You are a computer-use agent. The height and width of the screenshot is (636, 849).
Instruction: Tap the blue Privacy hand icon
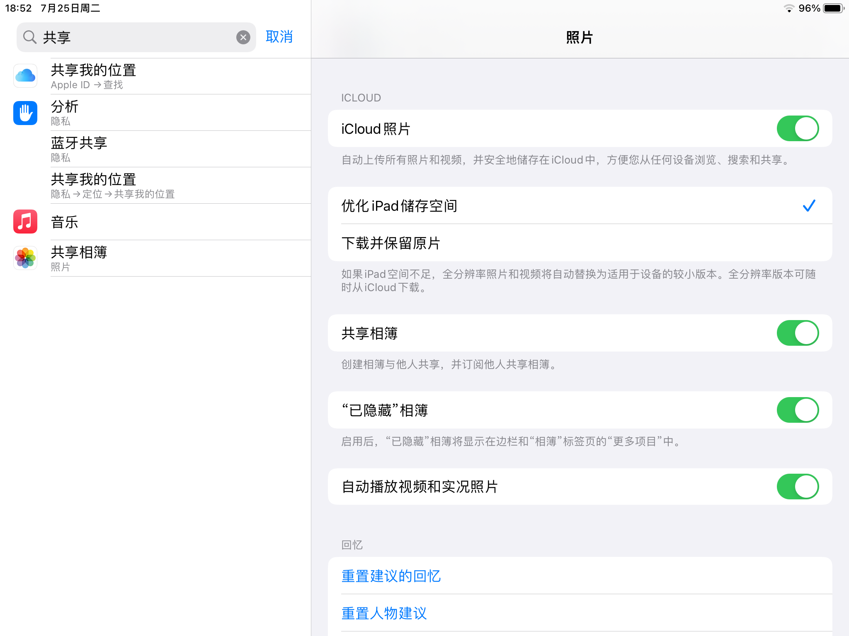coord(25,113)
